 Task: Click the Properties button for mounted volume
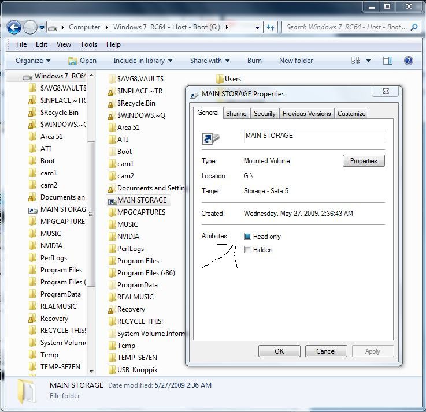(364, 161)
